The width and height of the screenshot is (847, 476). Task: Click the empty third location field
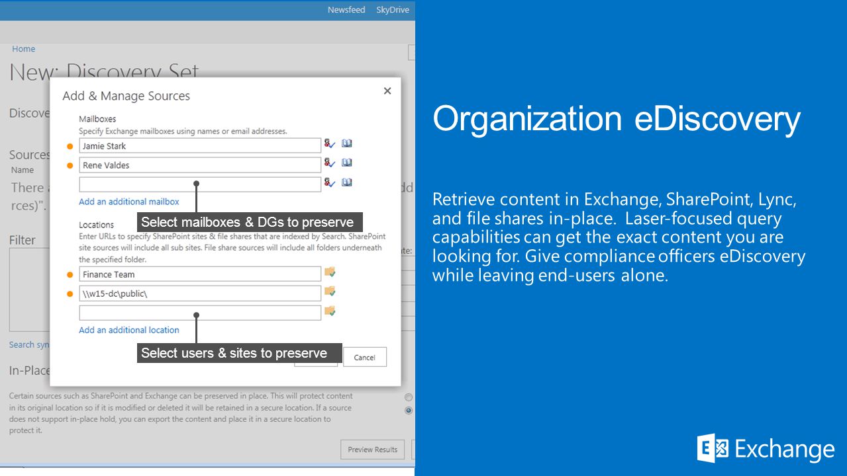[x=200, y=313]
